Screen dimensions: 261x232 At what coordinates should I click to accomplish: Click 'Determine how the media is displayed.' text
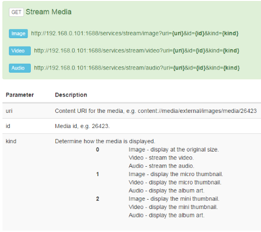(x=105, y=141)
